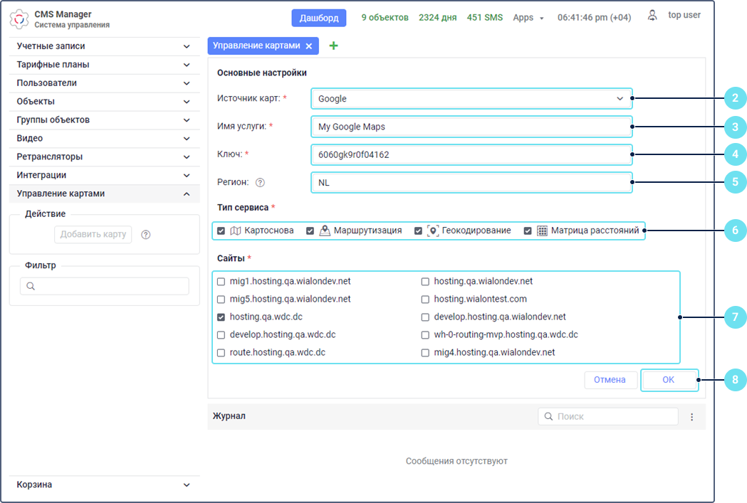This screenshot has width=747, height=503.
Task: Open the Apps dropdown menu
Action: 528,18
